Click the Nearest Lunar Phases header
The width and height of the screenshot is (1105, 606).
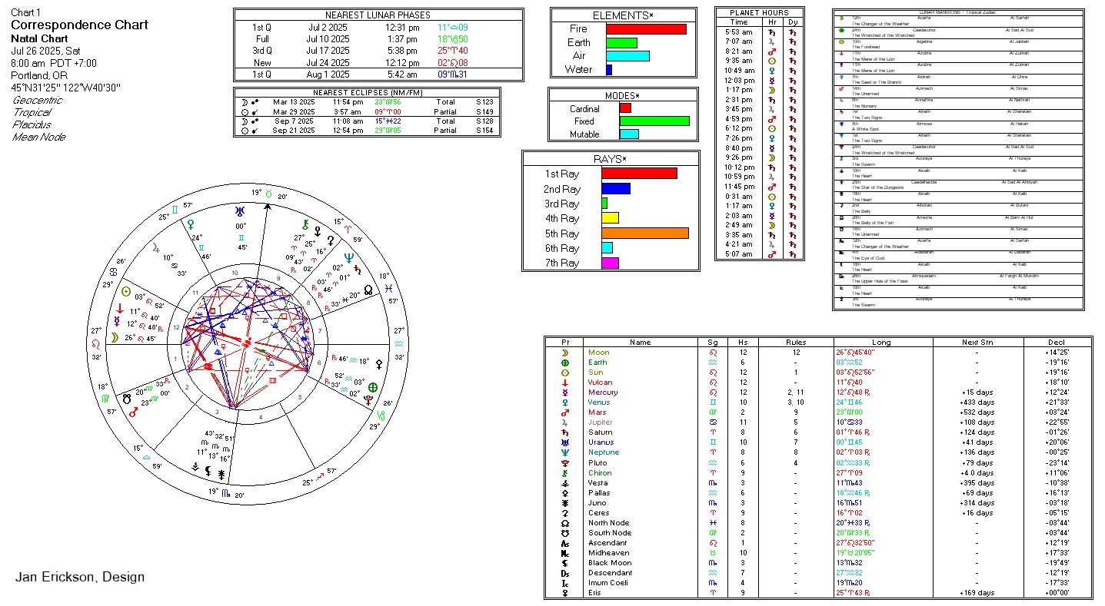pos(378,15)
